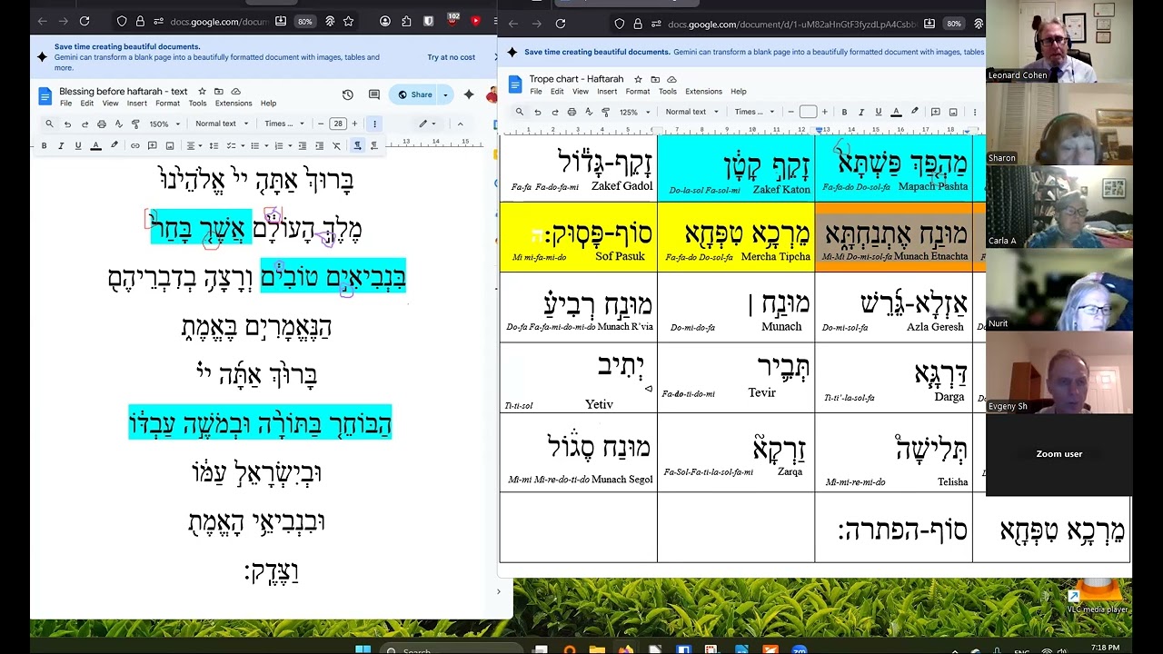Open highlight color picker in Blessing document
This screenshot has height=654, width=1163.
[x=114, y=145]
